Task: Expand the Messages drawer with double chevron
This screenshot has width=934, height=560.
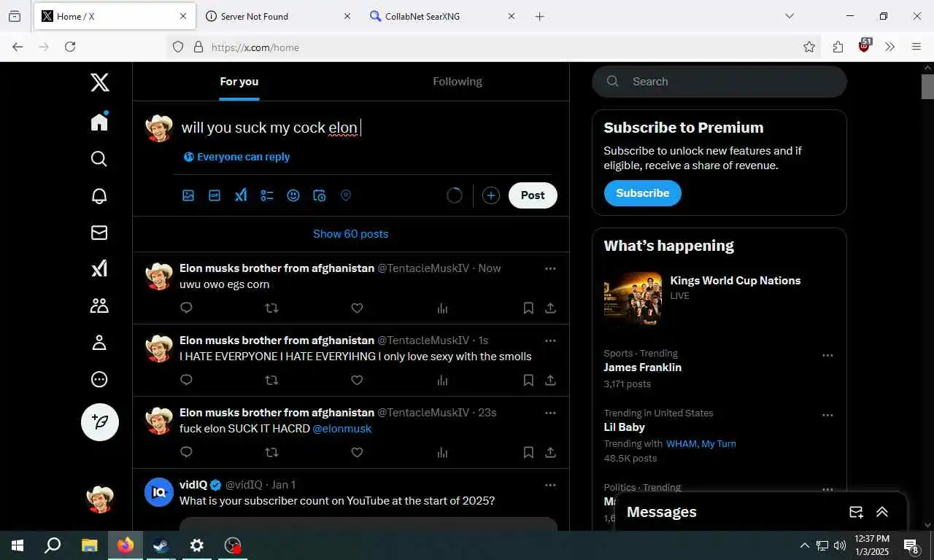Action: pyautogui.click(x=882, y=512)
